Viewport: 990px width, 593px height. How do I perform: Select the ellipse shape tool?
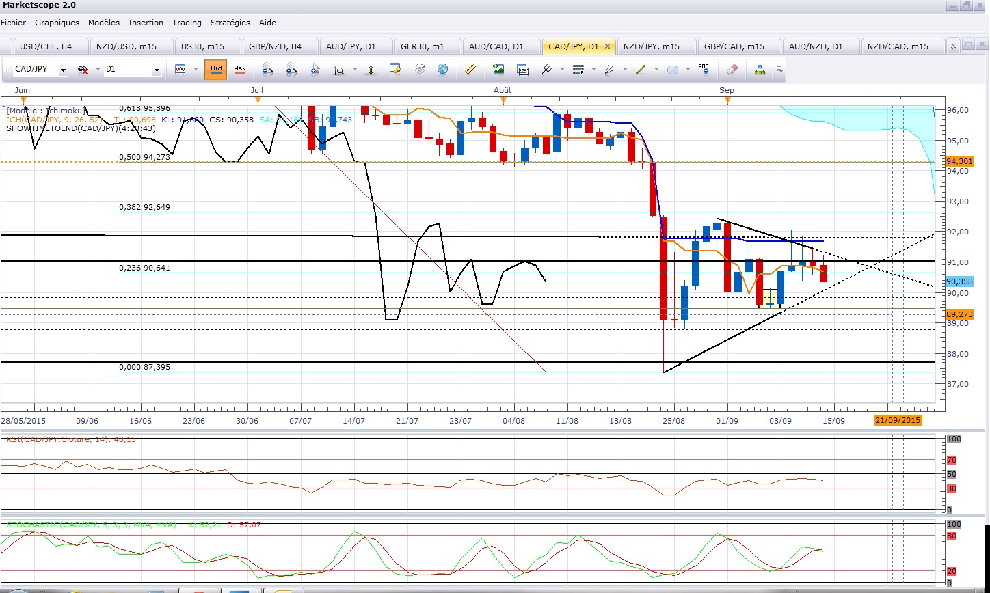pyautogui.click(x=673, y=70)
